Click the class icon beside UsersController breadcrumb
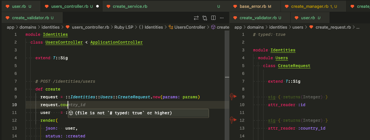370x140 pixels. (x=171, y=27)
